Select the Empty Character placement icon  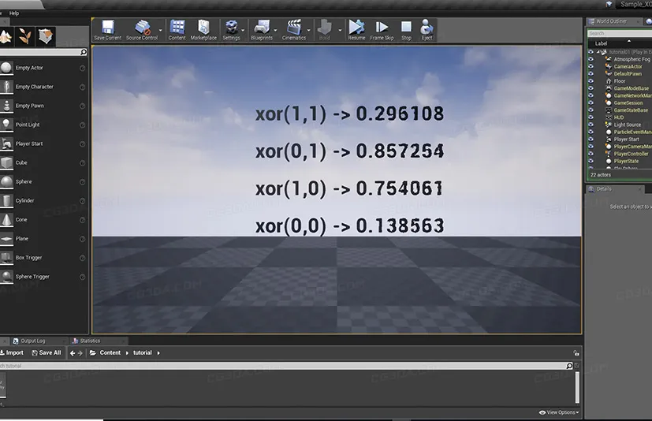click(x=6, y=87)
